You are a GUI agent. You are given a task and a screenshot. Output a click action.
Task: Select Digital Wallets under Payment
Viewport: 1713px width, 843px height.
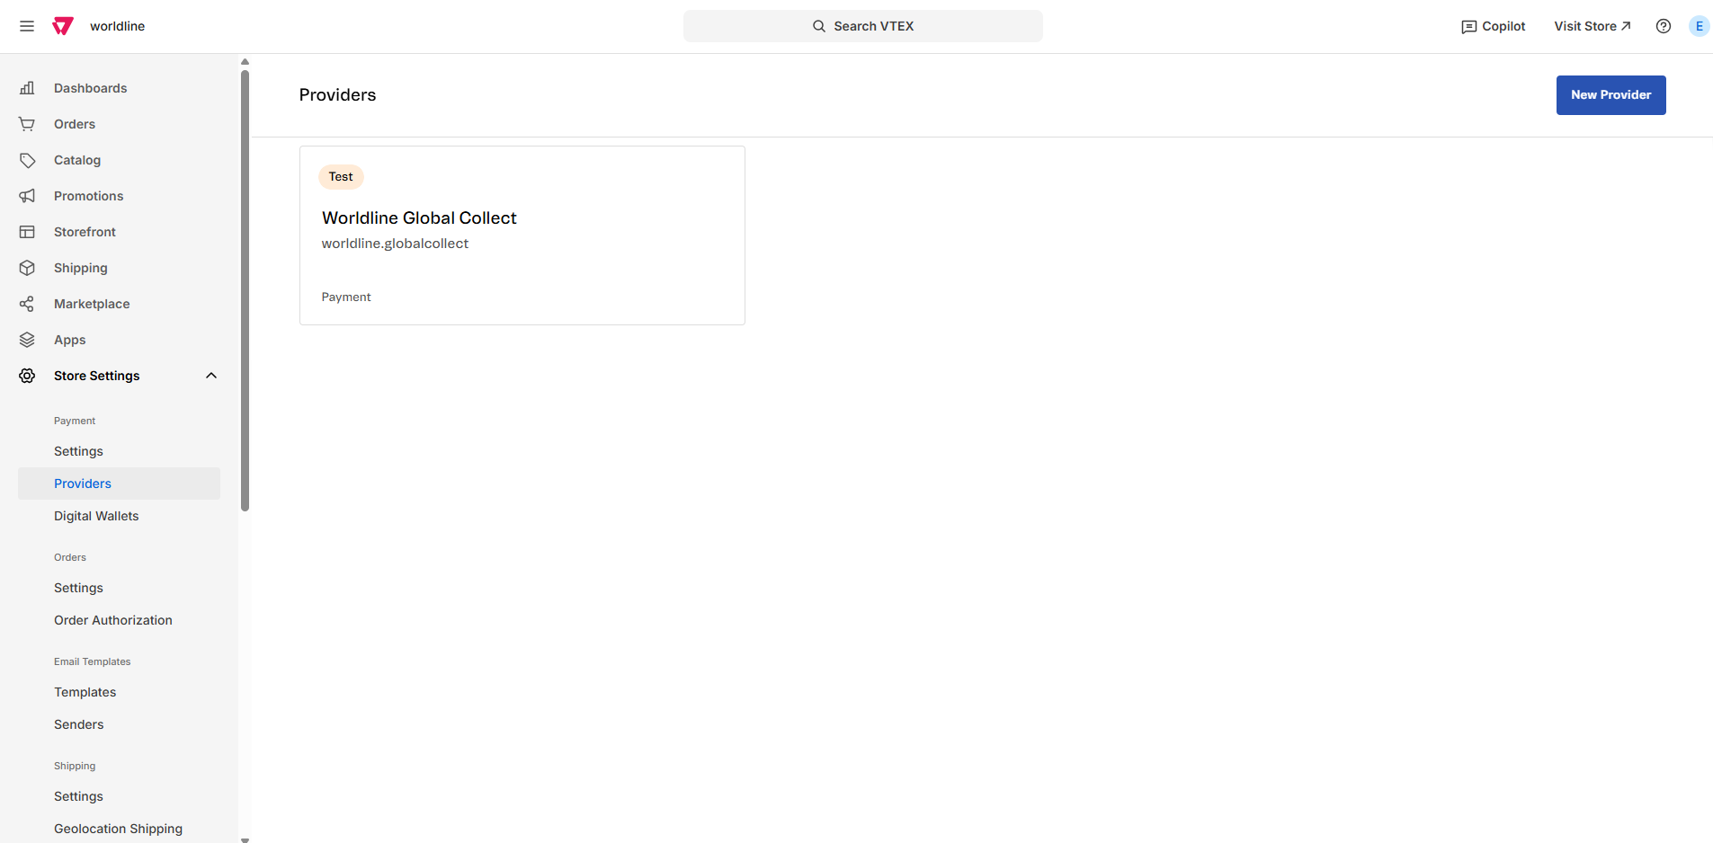click(x=95, y=516)
